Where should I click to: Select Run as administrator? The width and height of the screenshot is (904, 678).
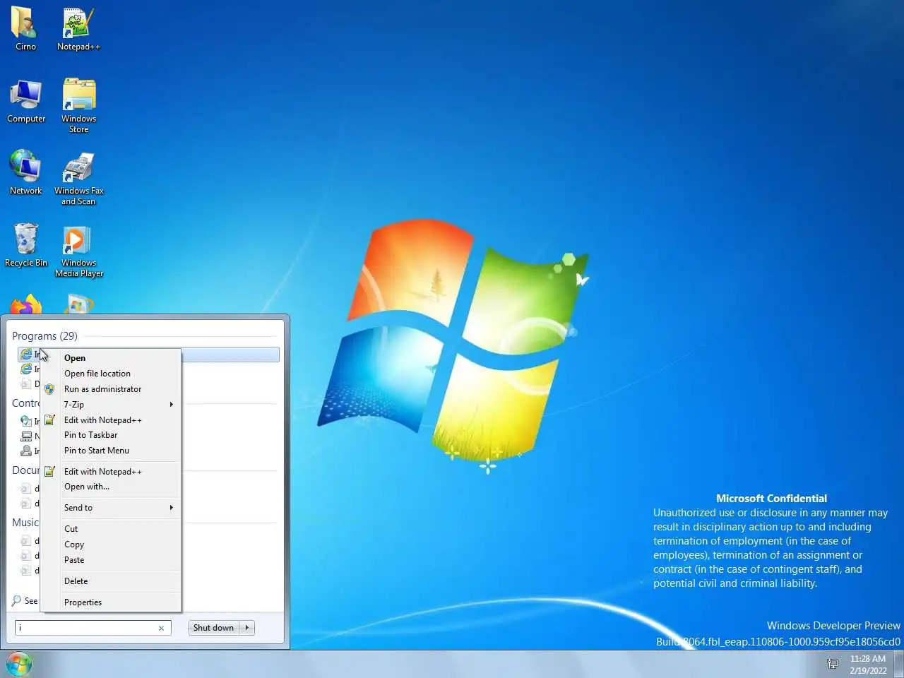[x=111, y=389]
